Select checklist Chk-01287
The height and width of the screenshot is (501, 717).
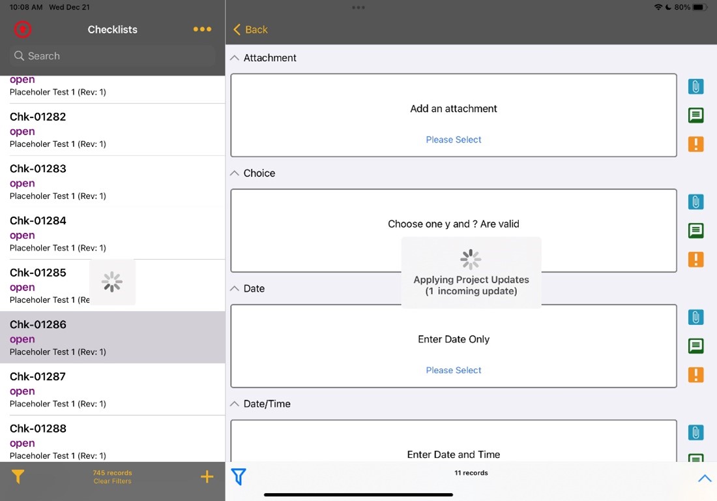(x=113, y=389)
